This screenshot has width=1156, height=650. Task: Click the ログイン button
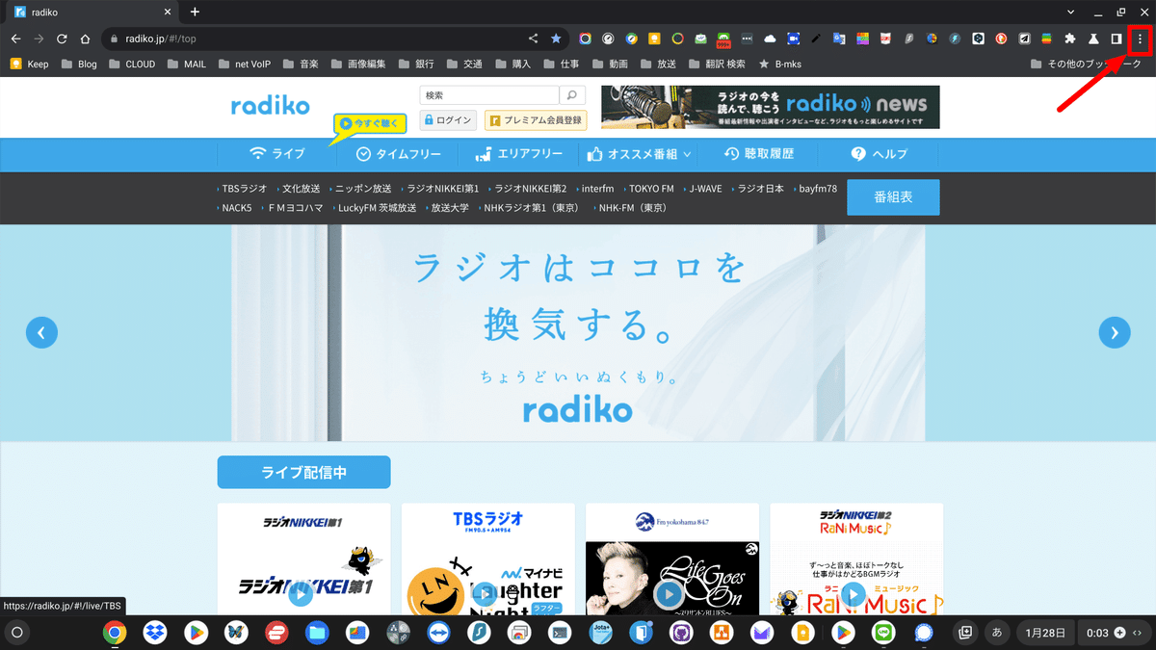tap(448, 120)
